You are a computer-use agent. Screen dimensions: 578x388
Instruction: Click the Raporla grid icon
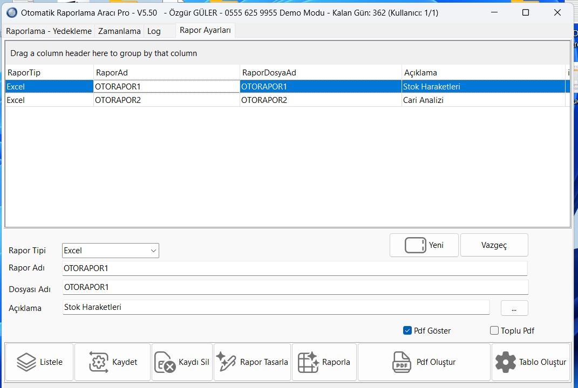tap(308, 362)
